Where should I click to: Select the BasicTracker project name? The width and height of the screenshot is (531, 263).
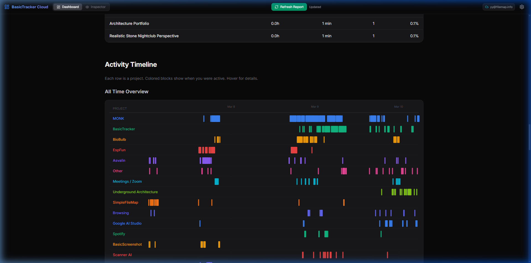[x=124, y=129]
